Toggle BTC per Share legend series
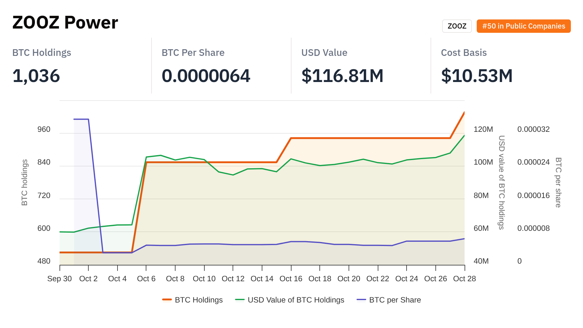The image size is (583, 328). coord(395,300)
